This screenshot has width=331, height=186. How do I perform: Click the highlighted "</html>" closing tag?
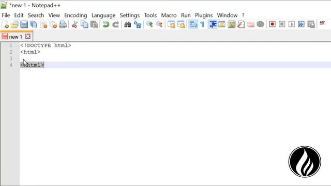[x=32, y=65]
